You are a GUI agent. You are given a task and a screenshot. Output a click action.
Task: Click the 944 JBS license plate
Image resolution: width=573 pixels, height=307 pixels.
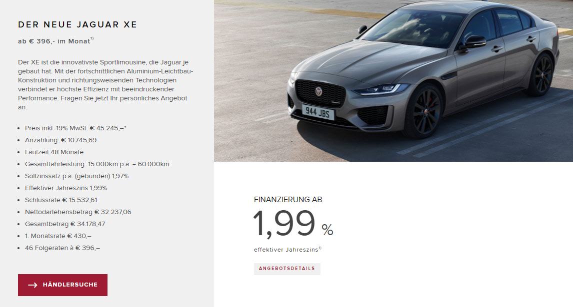(317, 112)
